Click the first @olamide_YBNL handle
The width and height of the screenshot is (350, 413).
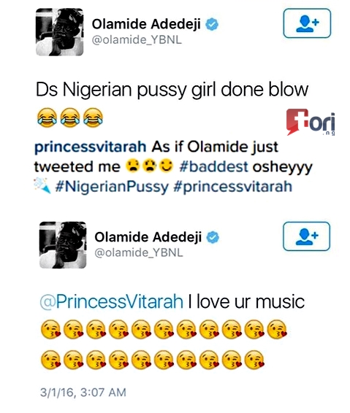[137, 40]
